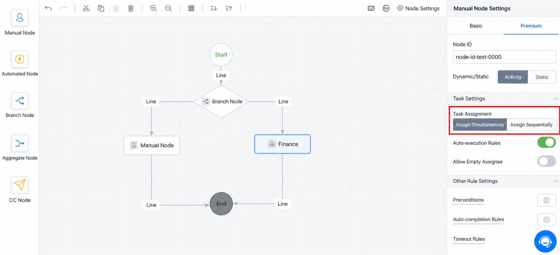Select the Static option
560x255 pixels.
(x=542, y=77)
